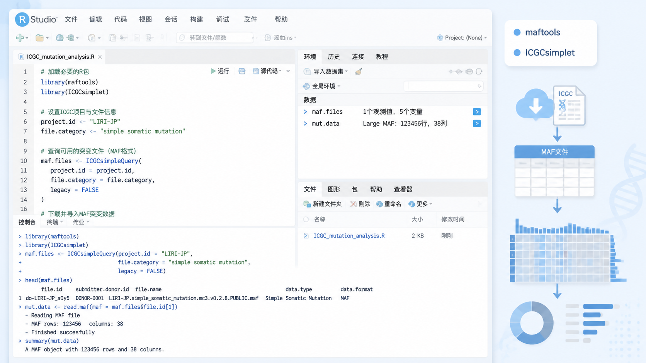Select the 控制台 console tab
The width and height of the screenshot is (646, 363).
(27, 222)
